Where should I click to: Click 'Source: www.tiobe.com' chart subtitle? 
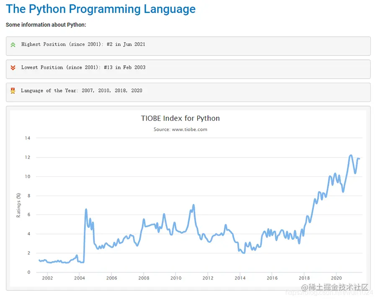(180, 129)
